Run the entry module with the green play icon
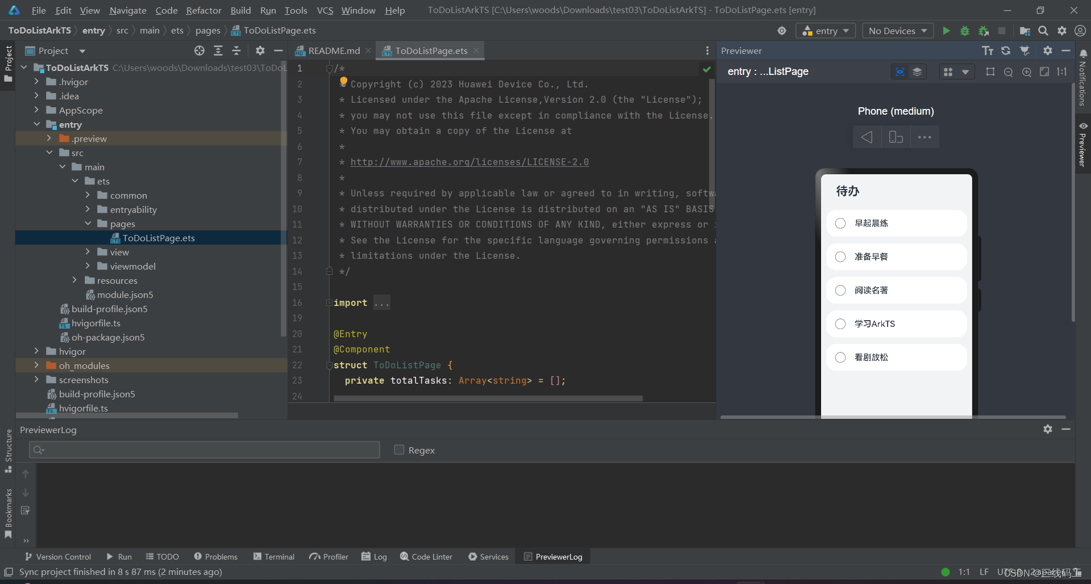Viewport: 1091px width, 584px height. pyautogui.click(x=946, y=31)
